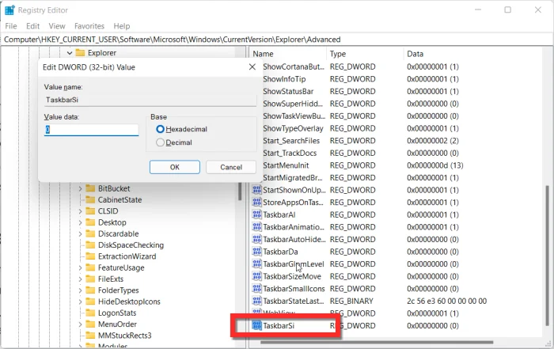Click the TaskbarAnimatio... DWORD value icon
This screenshot has height=349, width=554.
click(x=257, y=227)
